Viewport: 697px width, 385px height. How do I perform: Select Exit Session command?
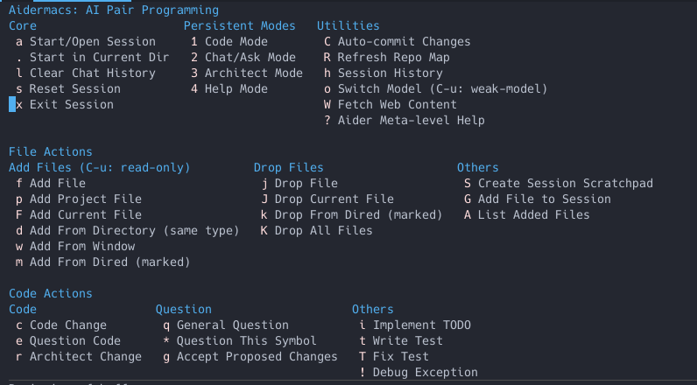tap(71, 104)
